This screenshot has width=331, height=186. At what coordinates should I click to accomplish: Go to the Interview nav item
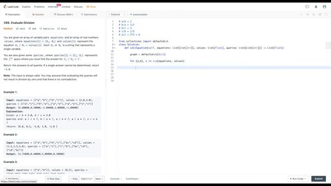(53, 7)
